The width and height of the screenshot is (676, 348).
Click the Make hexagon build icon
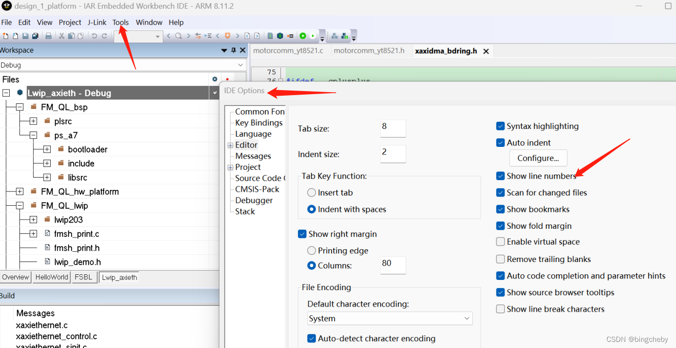pos(280,36)
